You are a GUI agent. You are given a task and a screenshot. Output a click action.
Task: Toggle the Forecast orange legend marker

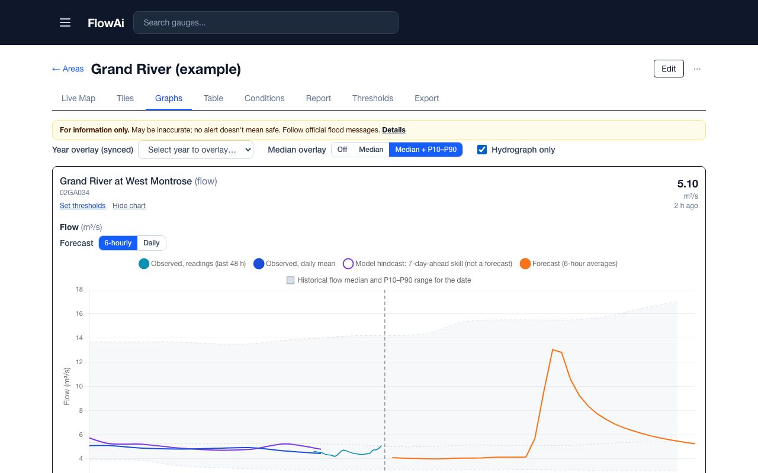point(525,264)
